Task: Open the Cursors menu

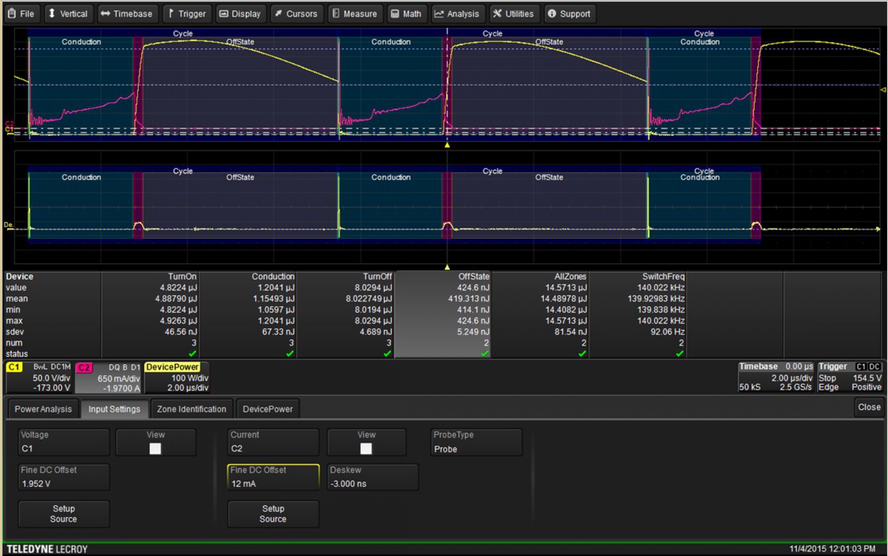Action: coord(296,14)
